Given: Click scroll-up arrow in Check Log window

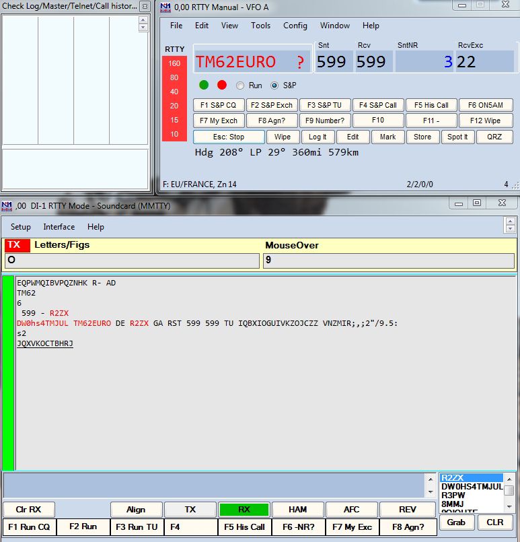Looking at the screenshot, I should point(143,20).
